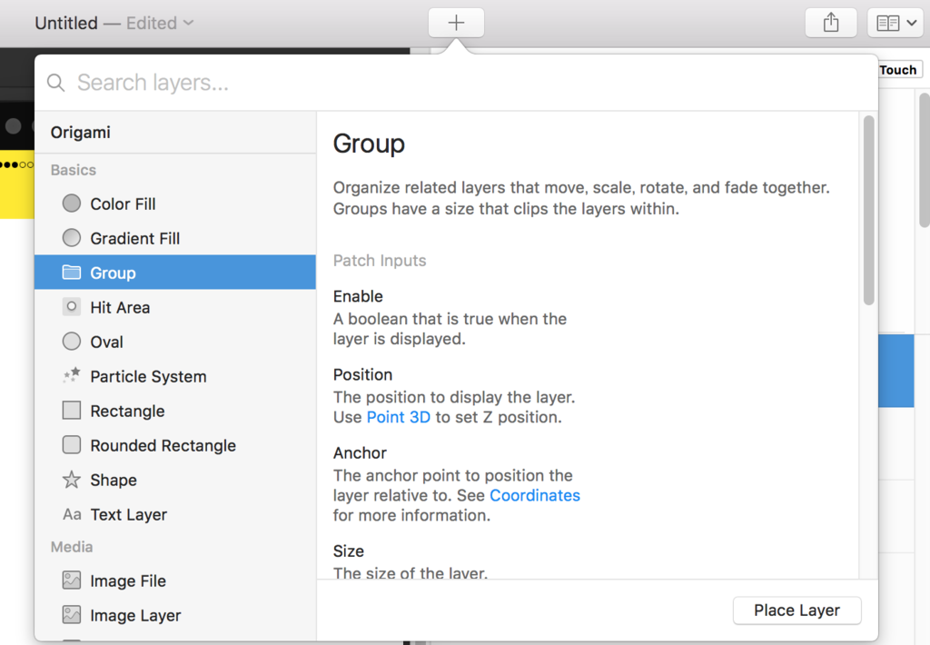Select the Shape star icon
Image resolution: width=930 pixels, height=645 pixels.
(x=71, y=480)
